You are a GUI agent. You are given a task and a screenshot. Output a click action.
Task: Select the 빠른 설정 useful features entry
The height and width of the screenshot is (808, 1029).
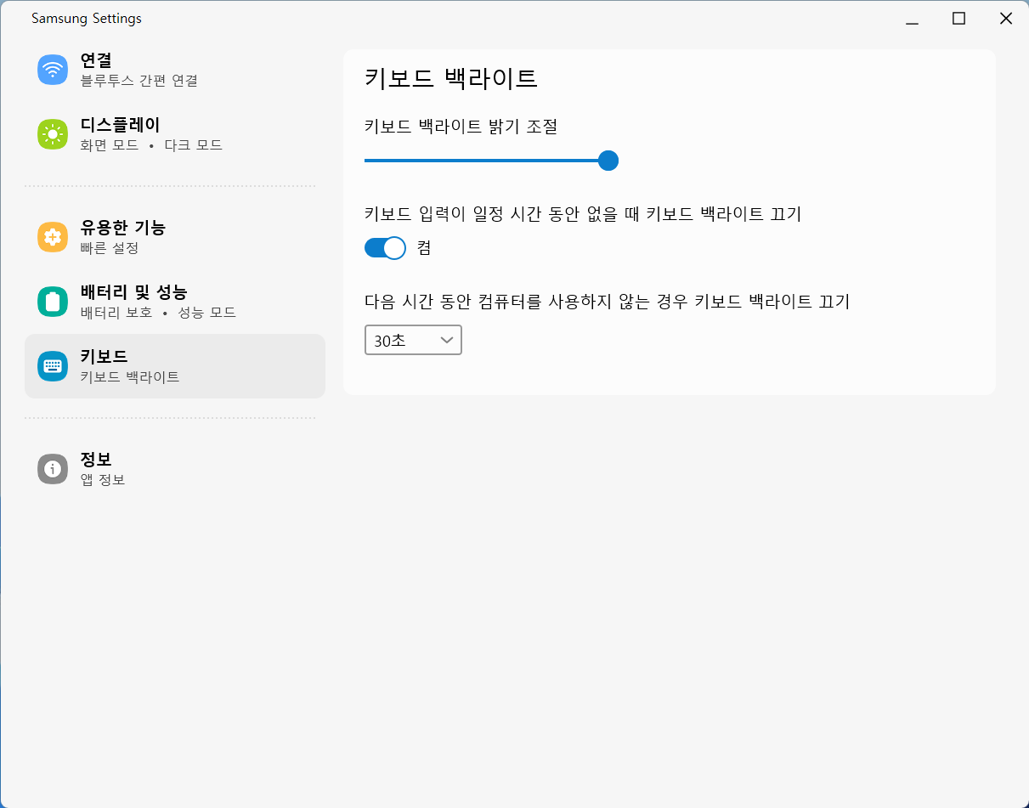[110, 248]
